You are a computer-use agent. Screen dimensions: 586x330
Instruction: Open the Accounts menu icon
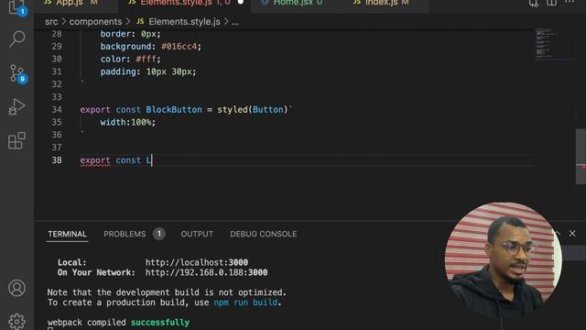(x=16, y=288)
